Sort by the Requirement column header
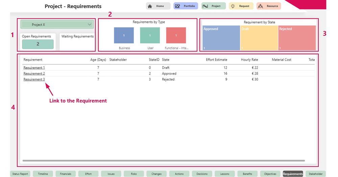Image resolution: width=338 pixels, height=177 pixels. coord(33,60)
